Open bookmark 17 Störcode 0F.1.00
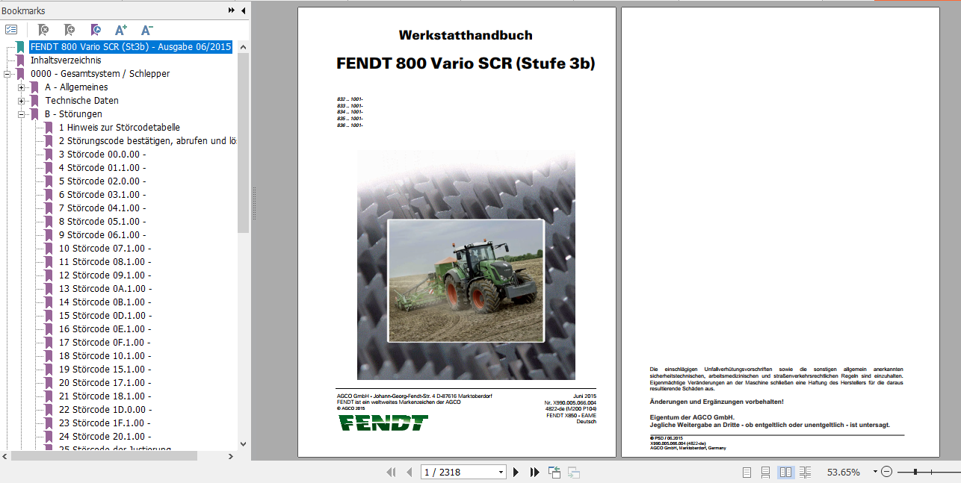This screenshot has width=961, height=483. tap(105, 343)
